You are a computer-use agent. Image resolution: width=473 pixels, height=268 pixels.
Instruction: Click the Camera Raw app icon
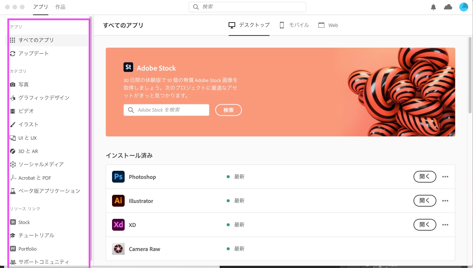[x=118, y=249]
